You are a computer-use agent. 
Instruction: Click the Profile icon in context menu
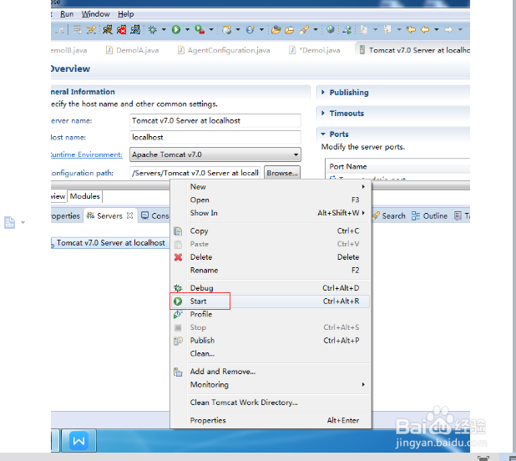[178, 315]
